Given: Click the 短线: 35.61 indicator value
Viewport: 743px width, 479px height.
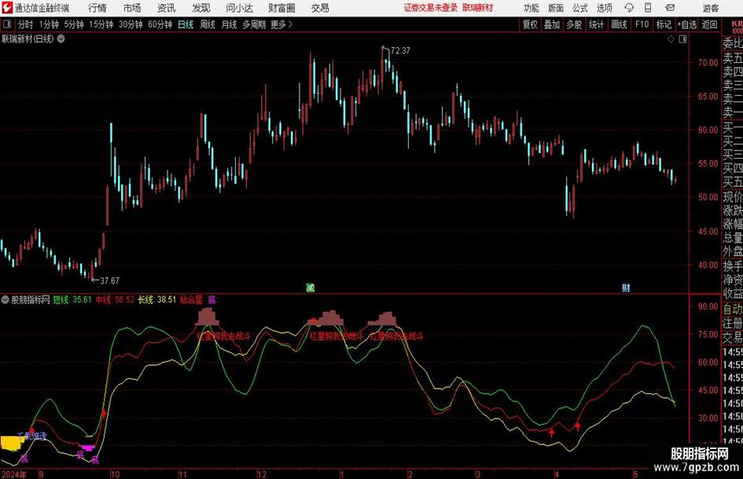Looking at the screenshot, I should pyautogui.click(x=72, y=300).
